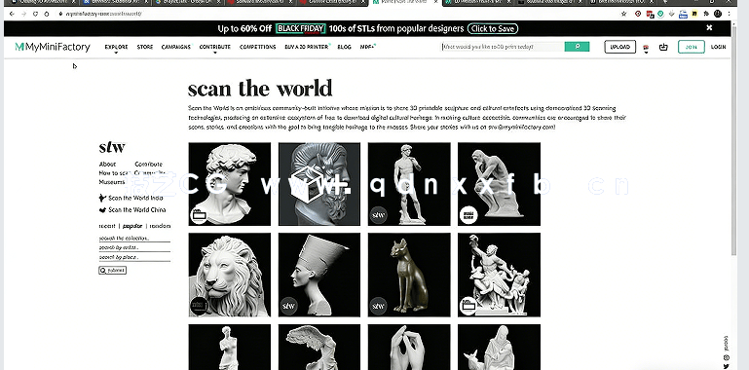Click the search by place field
This screenshot has height=370, width=749.
[134, 257]
